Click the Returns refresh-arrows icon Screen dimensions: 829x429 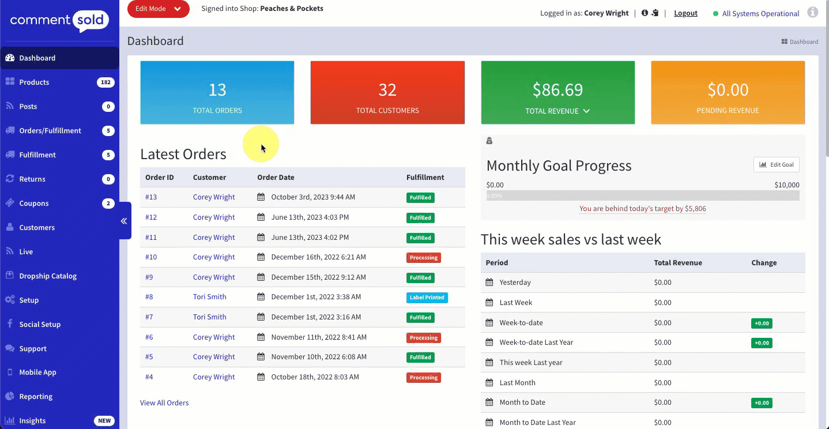click(x=10, y=179)
